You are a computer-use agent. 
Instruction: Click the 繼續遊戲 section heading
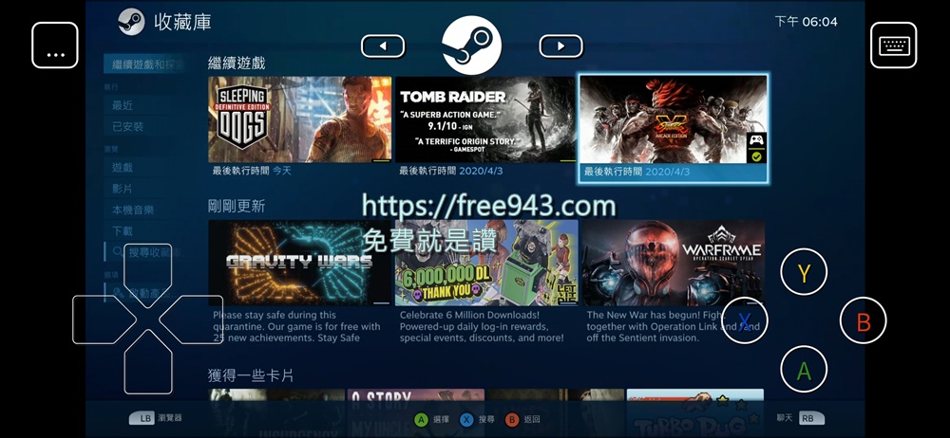point(237,63)
